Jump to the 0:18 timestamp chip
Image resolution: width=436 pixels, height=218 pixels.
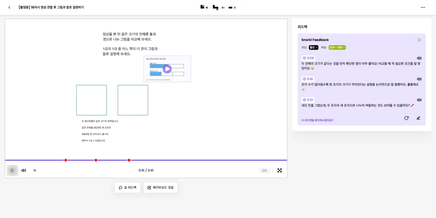(308, 79)
